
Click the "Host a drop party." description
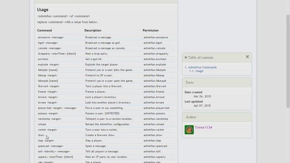(97, 53)
